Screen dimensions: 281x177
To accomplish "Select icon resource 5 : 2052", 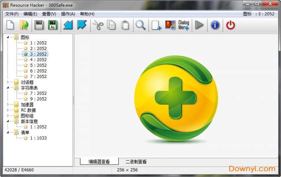I will 39,65.
